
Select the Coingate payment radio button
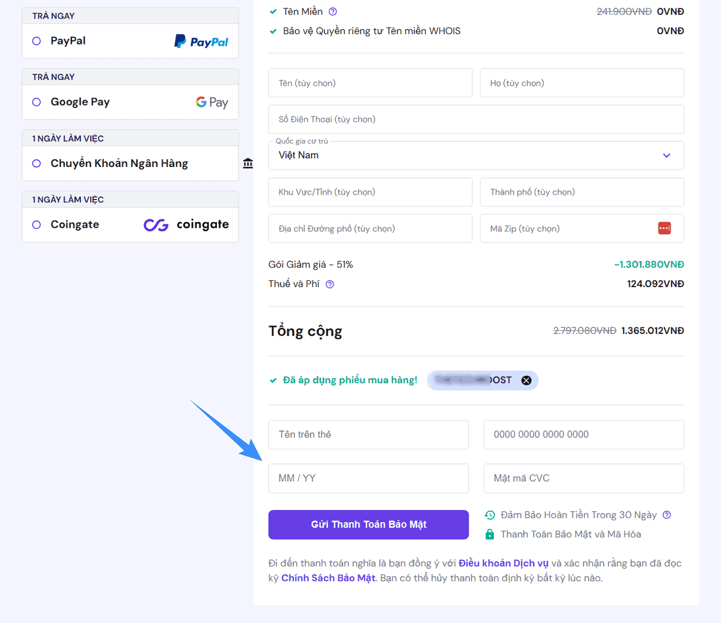[x=37, y=225]
